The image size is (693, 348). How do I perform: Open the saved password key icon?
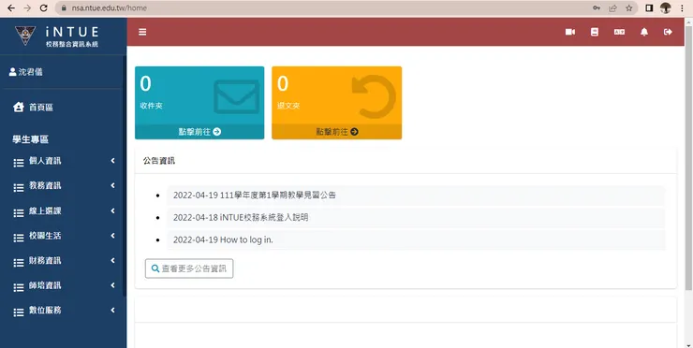pyautogui.click(x=597, y=7)
